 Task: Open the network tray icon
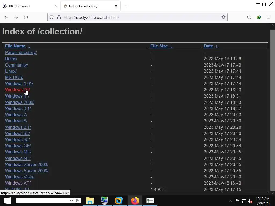[x=244, y=201]
